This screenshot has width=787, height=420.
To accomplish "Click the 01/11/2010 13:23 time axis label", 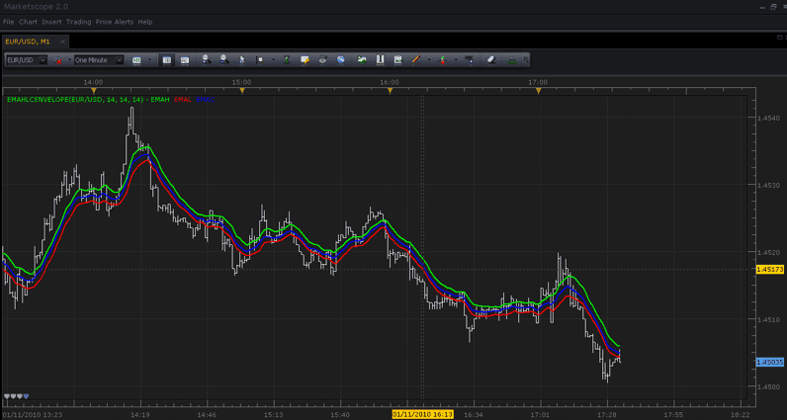I will [31, 415].
